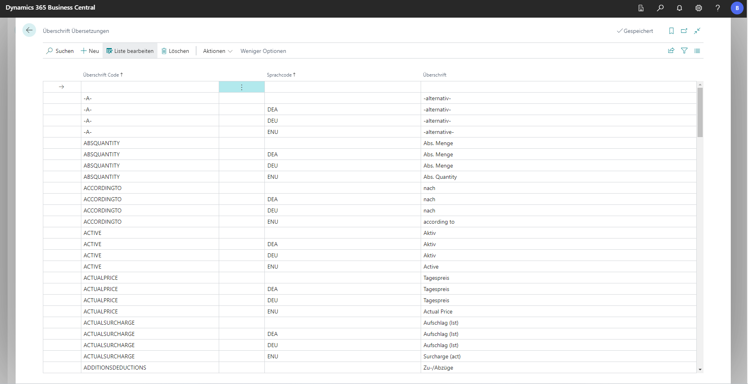Viewport: 748px width, 384px height.
Task: Click the vertical scrollbar thumb
Action: pyautogui.click(x=700, y=112)
